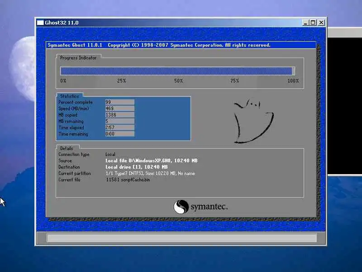Click the symantec wordmark text

[x=209, y=207]
